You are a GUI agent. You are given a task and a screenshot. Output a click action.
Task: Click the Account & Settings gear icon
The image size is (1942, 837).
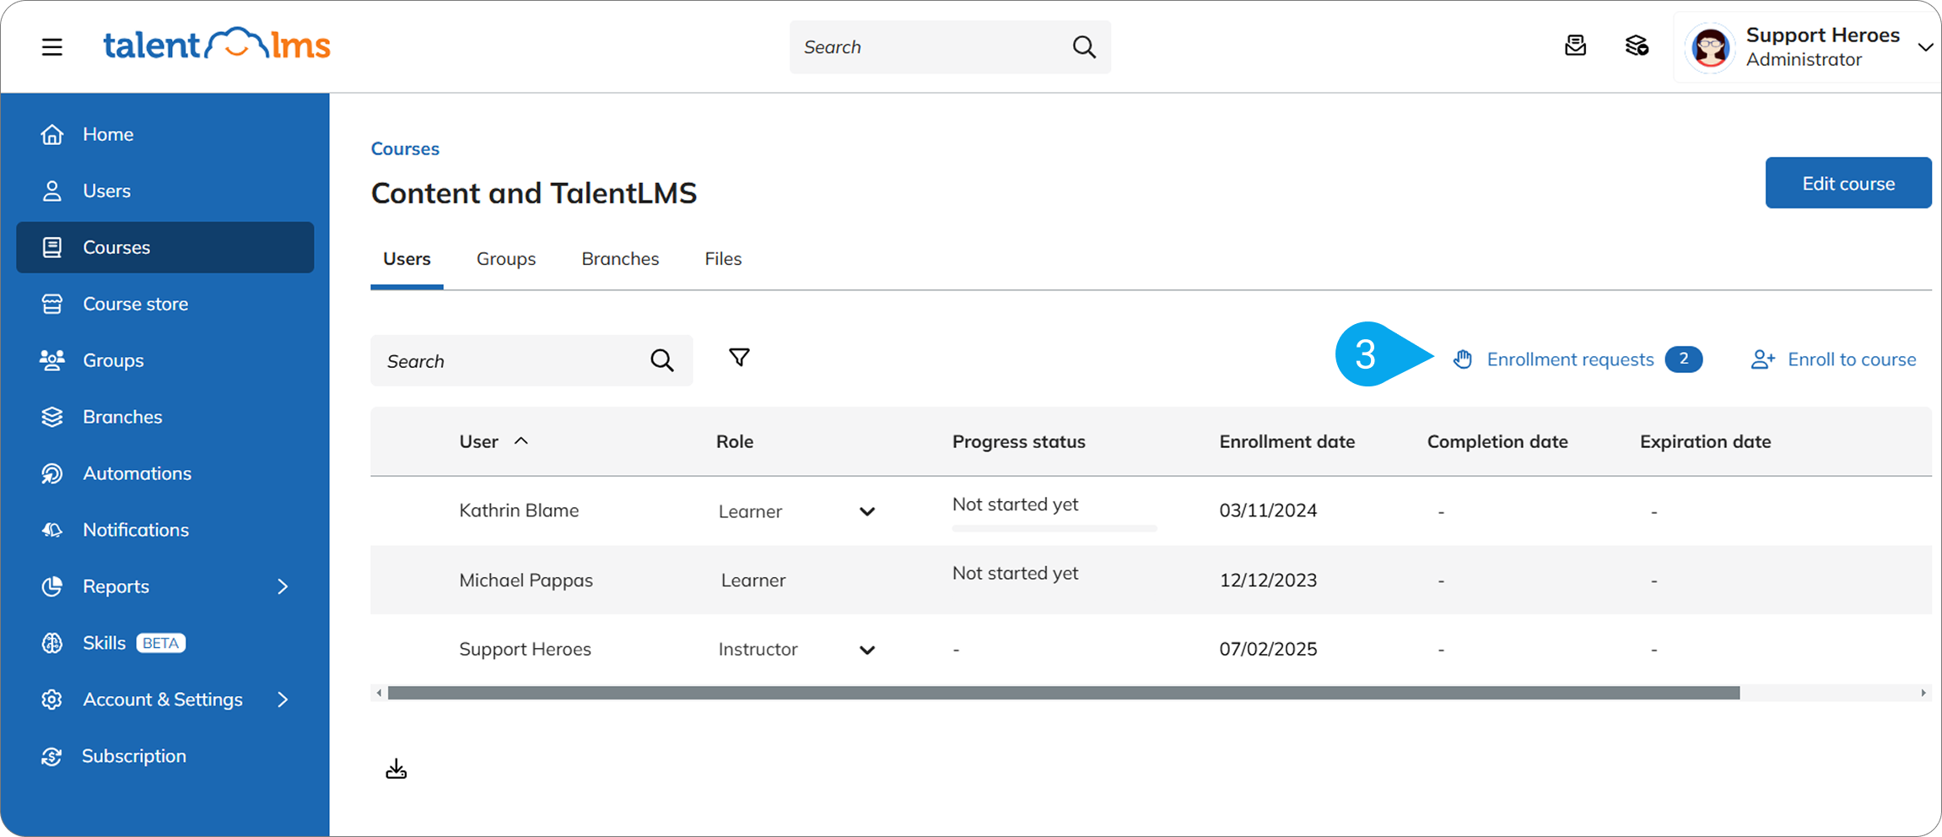coord(52,699)
